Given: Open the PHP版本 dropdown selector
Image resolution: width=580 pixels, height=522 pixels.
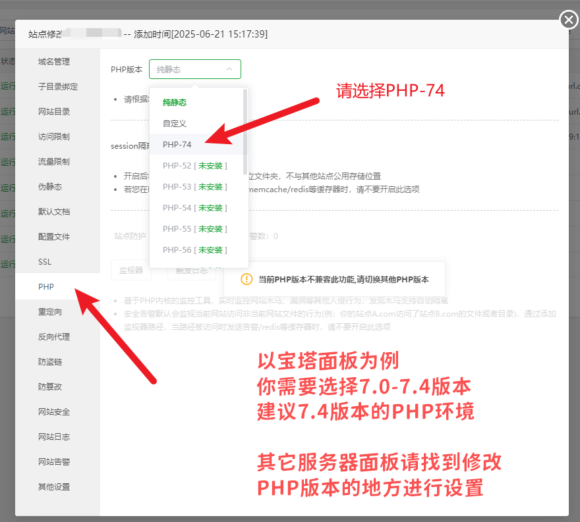Looking at the screenshot, I should [x=194, y=69].
